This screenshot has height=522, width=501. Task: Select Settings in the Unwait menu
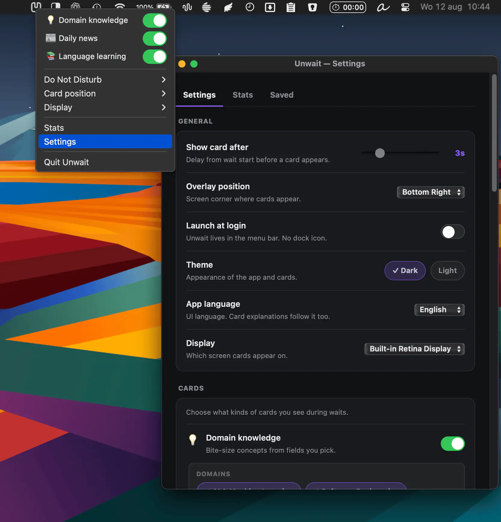[105, 142]
